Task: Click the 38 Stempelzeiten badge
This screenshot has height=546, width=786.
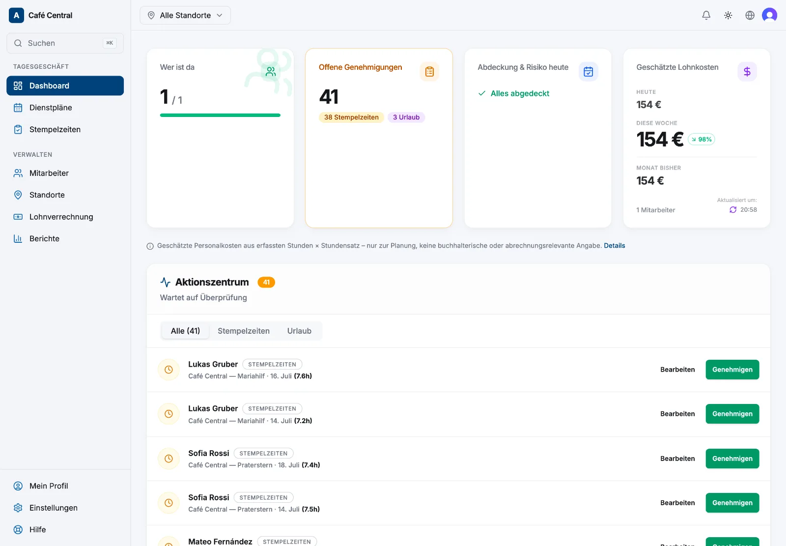Action: [x=351, y=117]
